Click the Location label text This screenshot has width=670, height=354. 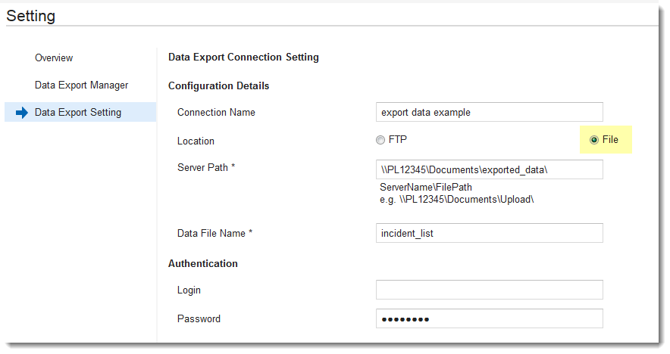coord(196,141)
